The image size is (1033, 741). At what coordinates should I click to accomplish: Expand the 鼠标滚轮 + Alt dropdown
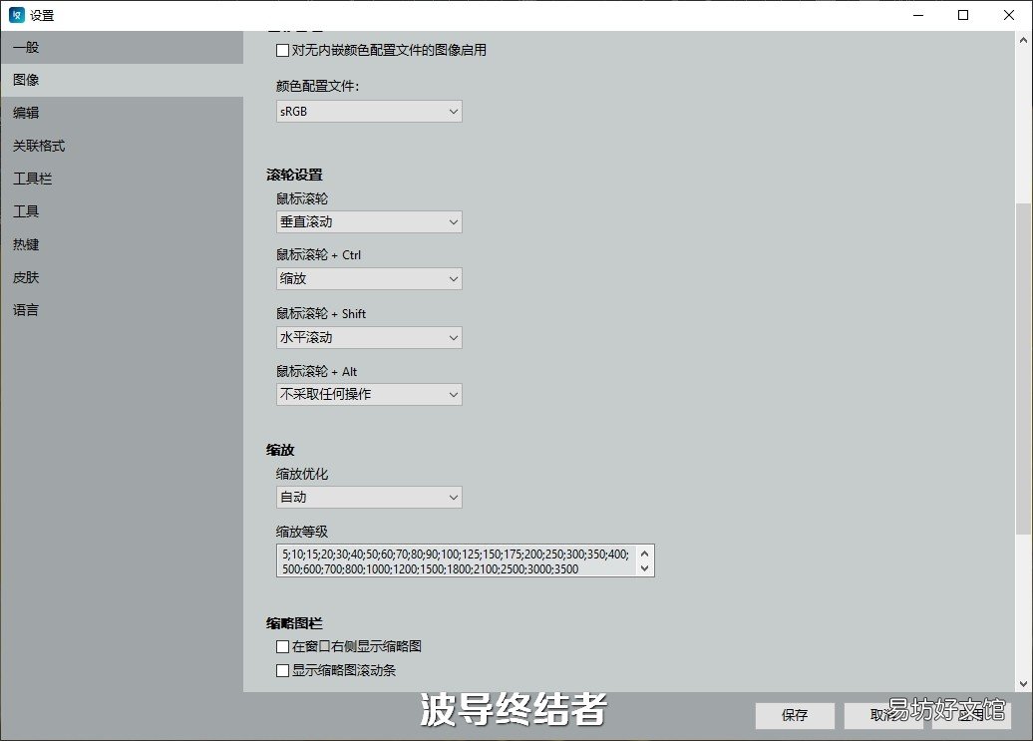point(369,395)
